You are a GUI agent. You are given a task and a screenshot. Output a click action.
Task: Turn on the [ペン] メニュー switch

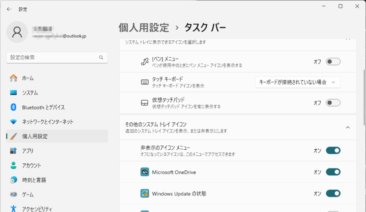click(x=333, y=62)
